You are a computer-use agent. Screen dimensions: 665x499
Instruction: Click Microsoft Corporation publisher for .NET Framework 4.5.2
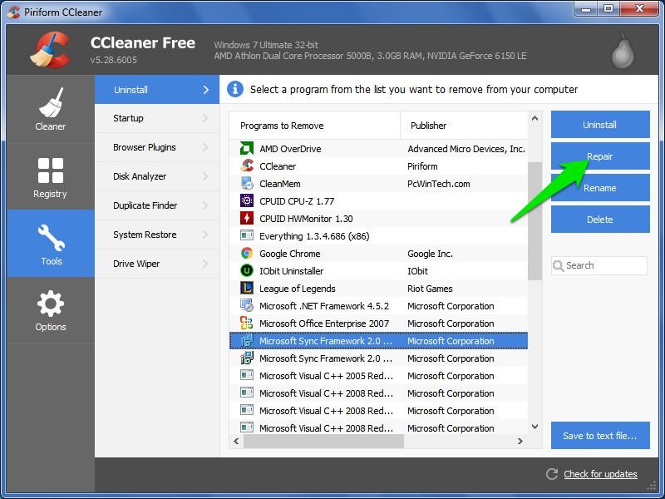pos(451,305)
